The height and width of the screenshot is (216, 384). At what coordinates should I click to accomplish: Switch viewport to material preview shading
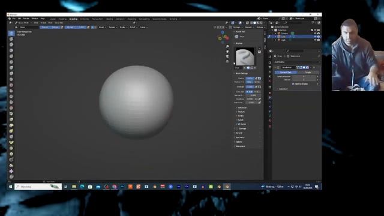point(257,23)
